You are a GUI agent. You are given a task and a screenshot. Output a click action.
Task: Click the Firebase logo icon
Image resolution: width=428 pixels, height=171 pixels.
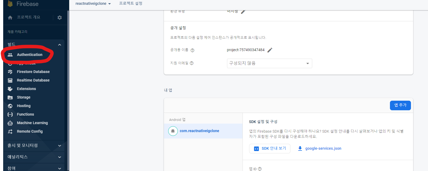[10, 3]
